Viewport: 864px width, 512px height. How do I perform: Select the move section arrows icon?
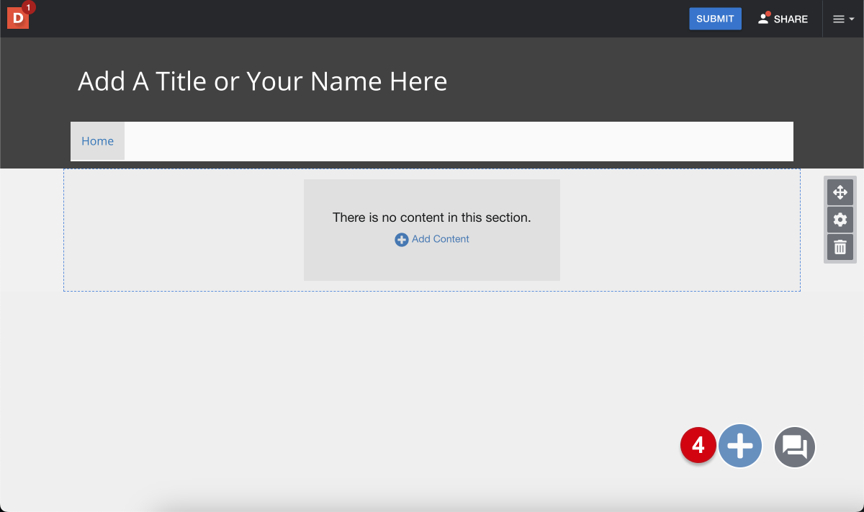click(x=840, y=192)
